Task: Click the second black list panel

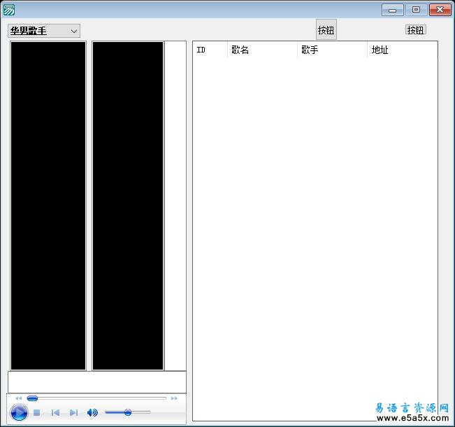Action: click(x=128, y=206)
